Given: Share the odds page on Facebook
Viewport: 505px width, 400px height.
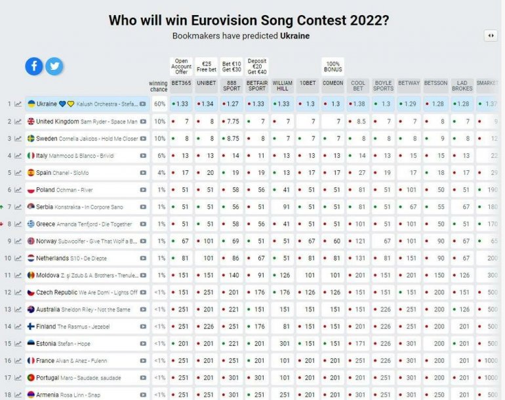Looking at the screenshot, I should [34, 66].
